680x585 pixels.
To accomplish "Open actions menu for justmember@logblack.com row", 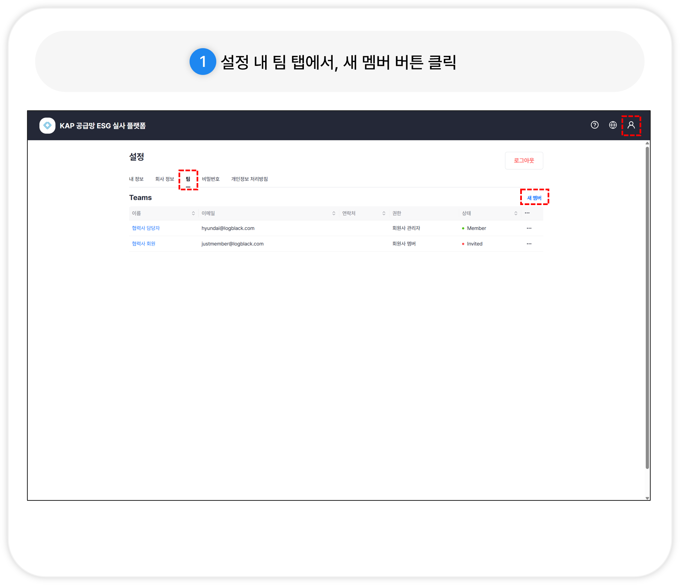I will [529, 244].
